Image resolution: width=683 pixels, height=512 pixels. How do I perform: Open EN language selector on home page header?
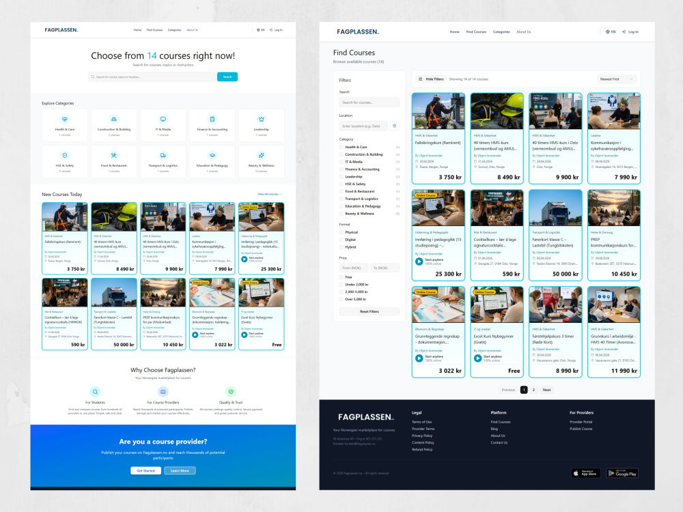(260, 30)
